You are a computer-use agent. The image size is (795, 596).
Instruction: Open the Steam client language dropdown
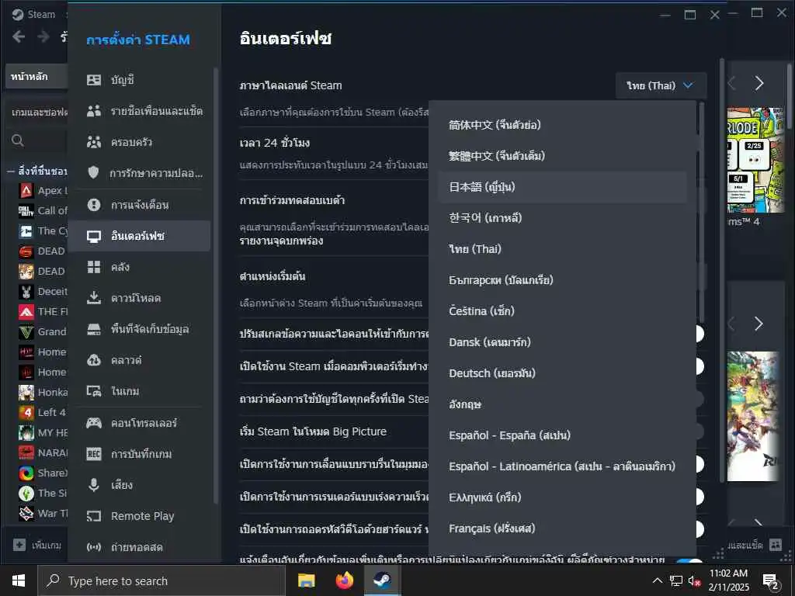click(x=661, y=85)
